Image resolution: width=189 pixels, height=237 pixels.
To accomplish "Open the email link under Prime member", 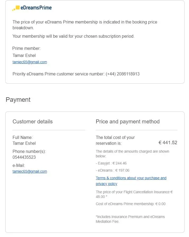I will click(30, 62).
